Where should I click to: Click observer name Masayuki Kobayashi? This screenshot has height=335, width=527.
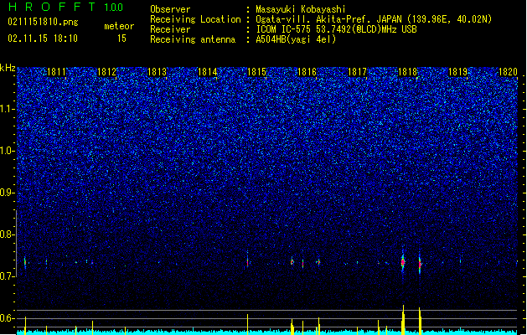coord(301,9)
